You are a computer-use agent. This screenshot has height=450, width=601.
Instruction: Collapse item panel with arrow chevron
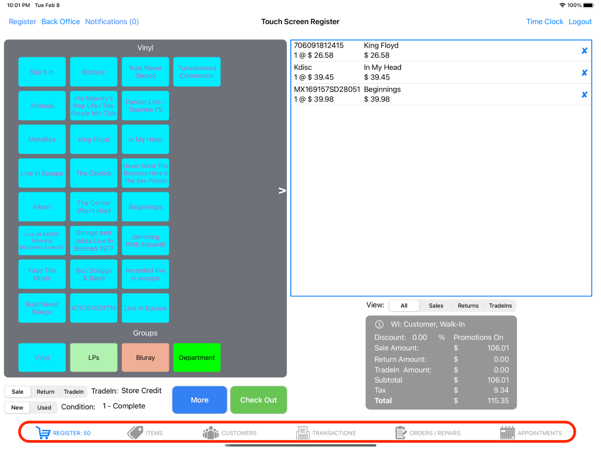coord(282,190)
